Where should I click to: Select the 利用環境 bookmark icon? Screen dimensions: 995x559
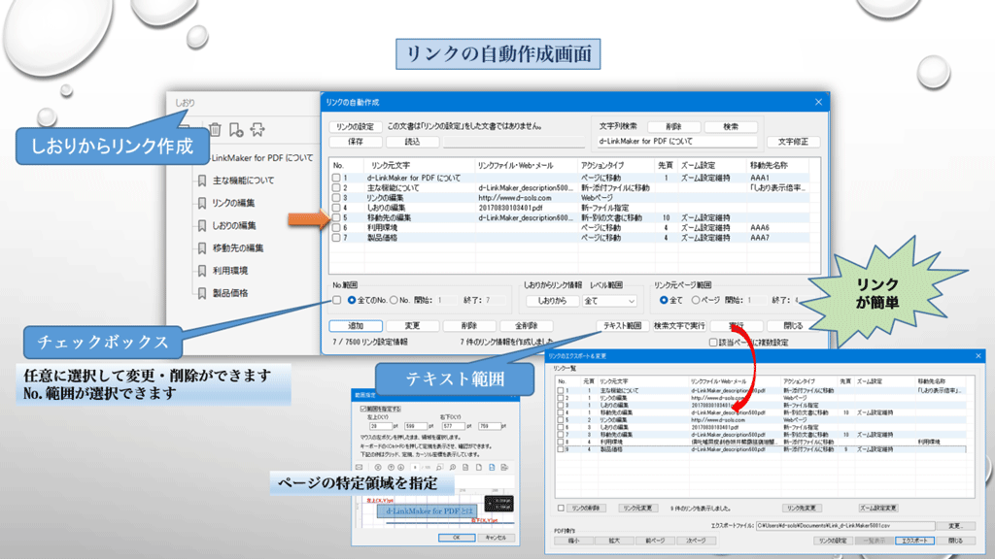coord(202,271)
